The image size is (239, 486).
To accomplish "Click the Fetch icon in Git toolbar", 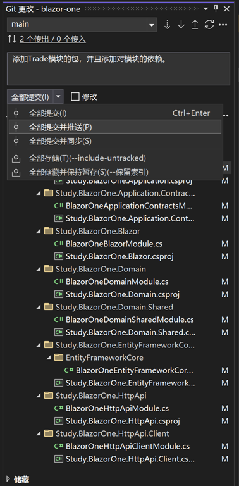I will click(167, 25).
